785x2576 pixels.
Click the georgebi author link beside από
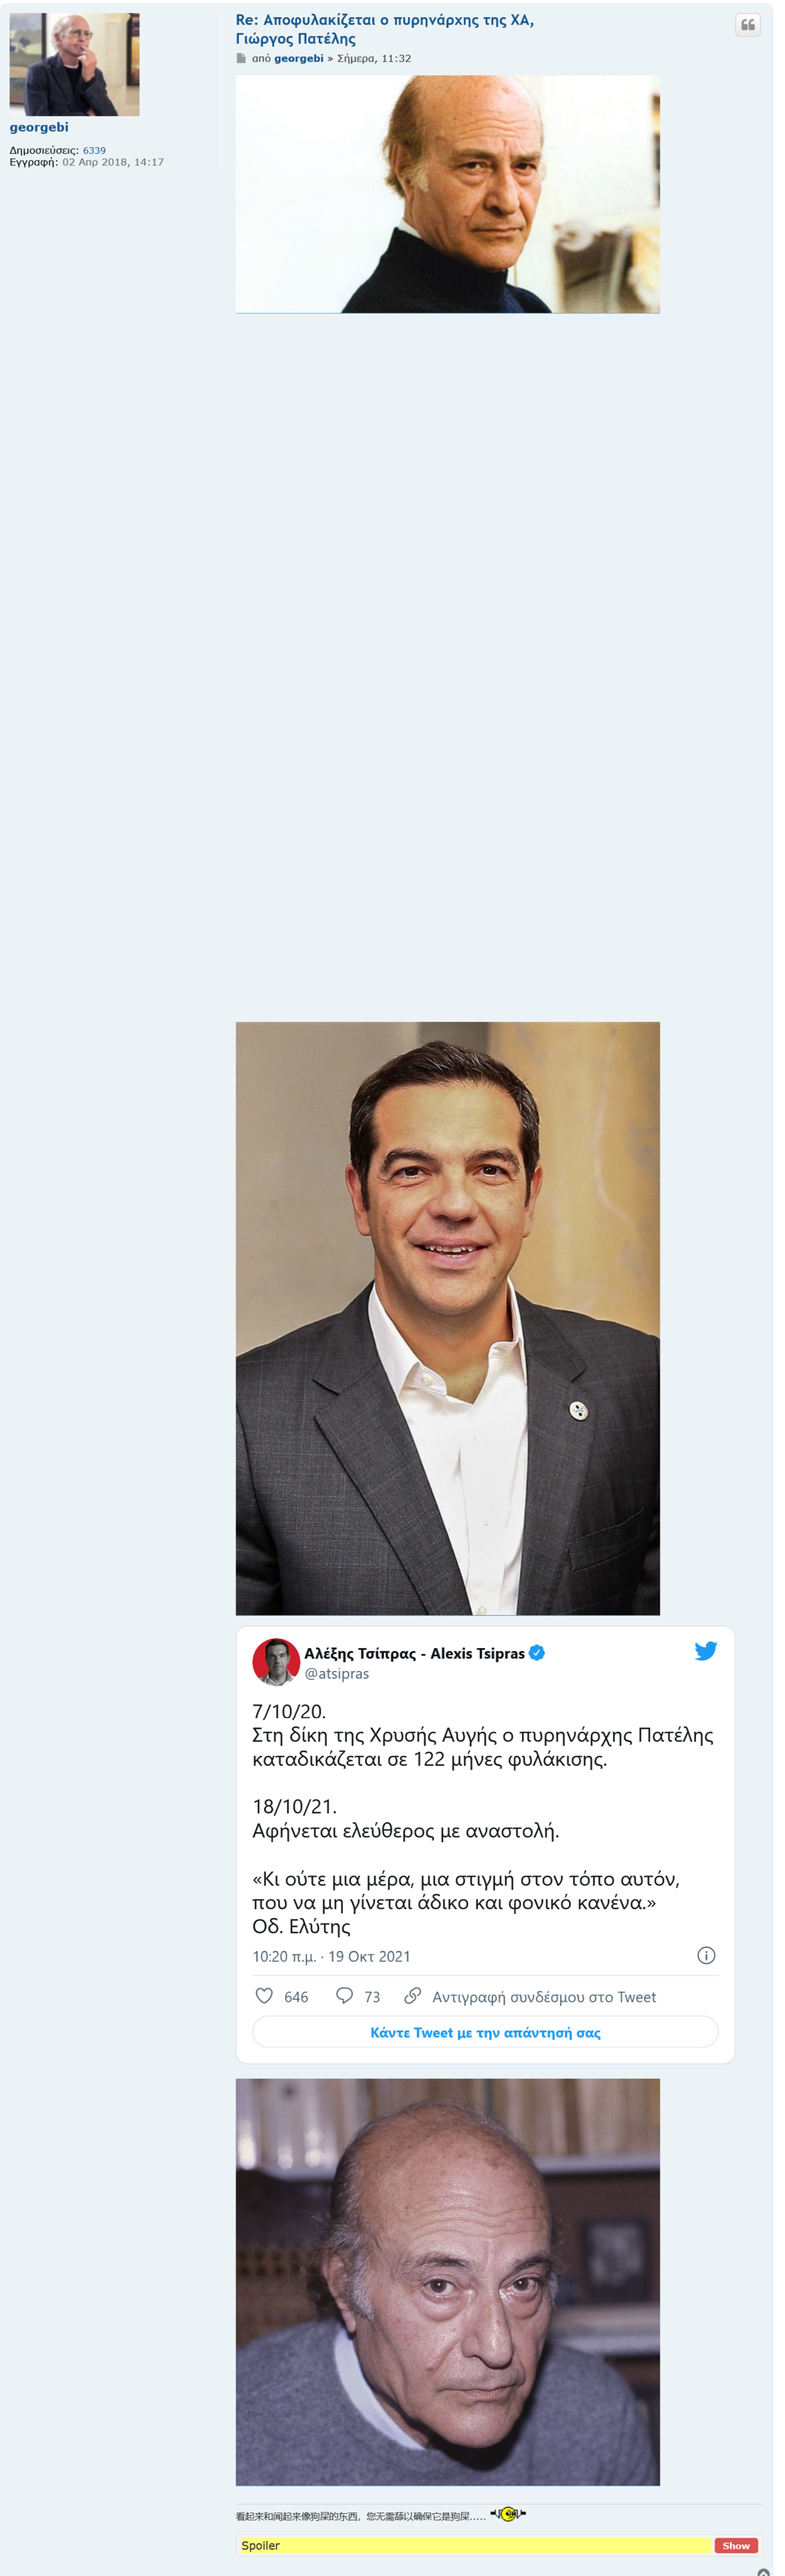pos(298,58)
